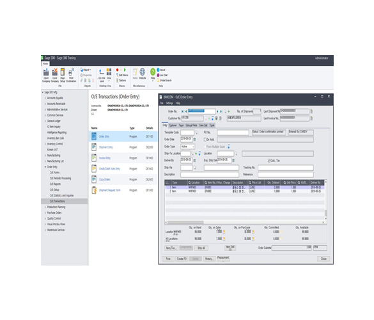Viewport: 374px width, 320px height.
Task: Click the Post button
Action: click(x=168, y=259)
